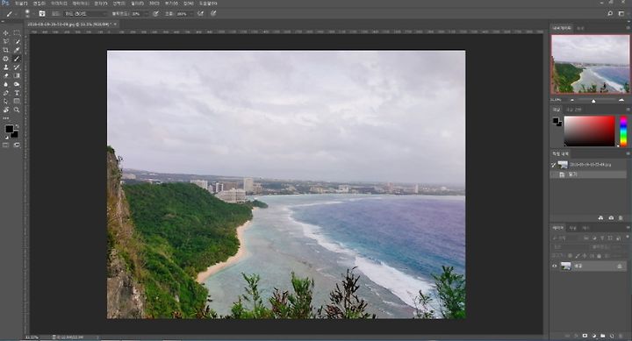
Task: Select the Eyedropper tool
Action: pyautogui.click(x=17, y=50)
